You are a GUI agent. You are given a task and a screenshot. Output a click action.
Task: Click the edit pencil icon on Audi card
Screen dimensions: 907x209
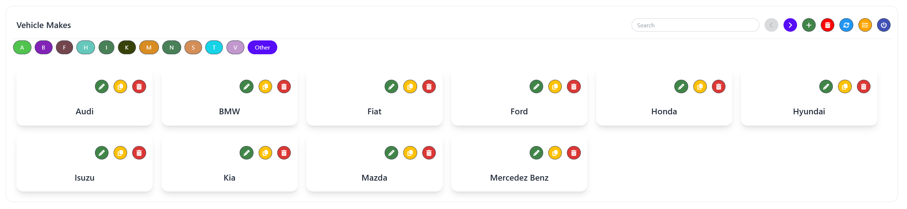pyautogui.click(x=102, y=87)
